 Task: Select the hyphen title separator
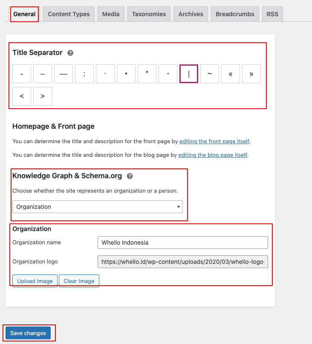(22, 74)
